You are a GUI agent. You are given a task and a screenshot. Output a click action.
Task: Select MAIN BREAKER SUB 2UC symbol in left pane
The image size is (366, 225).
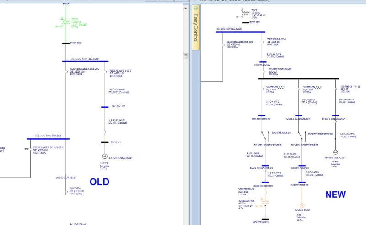tap(67, 72)
